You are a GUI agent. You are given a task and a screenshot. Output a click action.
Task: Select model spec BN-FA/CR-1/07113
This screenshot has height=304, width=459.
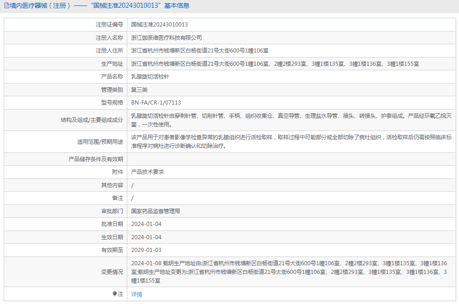pos(156,103)
